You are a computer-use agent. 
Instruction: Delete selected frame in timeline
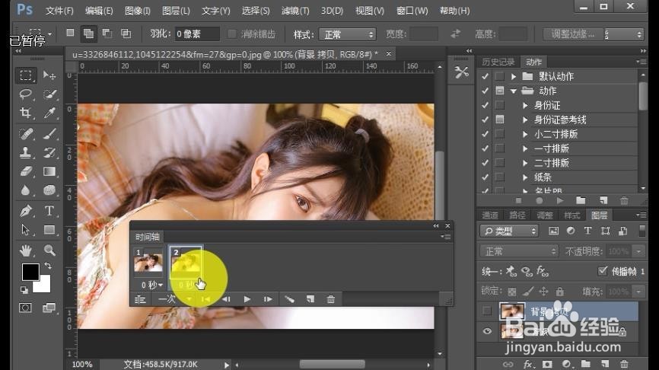[331, 299]
